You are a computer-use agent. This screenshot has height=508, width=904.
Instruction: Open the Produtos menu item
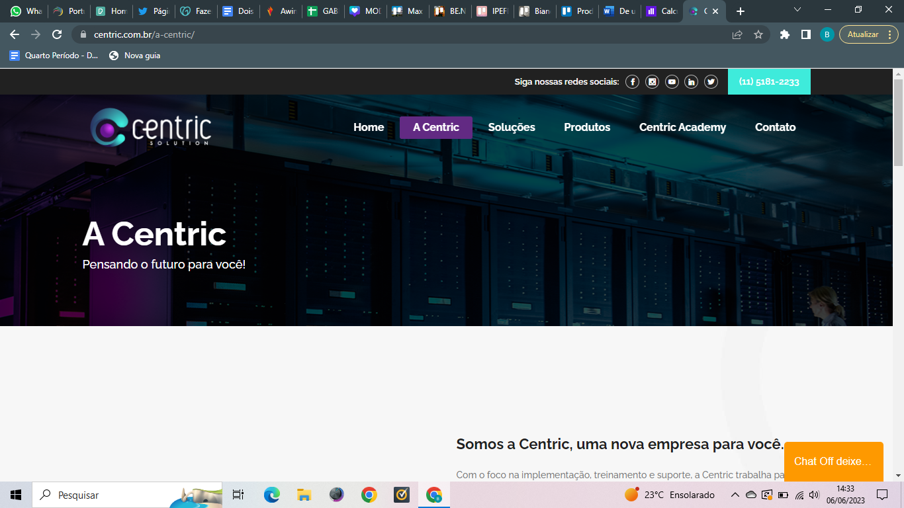587,127
